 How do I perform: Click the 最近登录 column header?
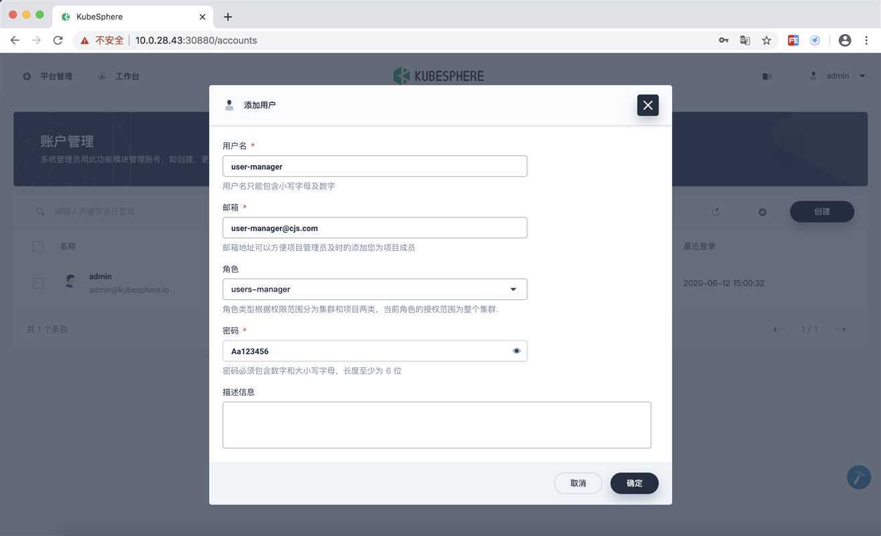(x=699, y=246)
